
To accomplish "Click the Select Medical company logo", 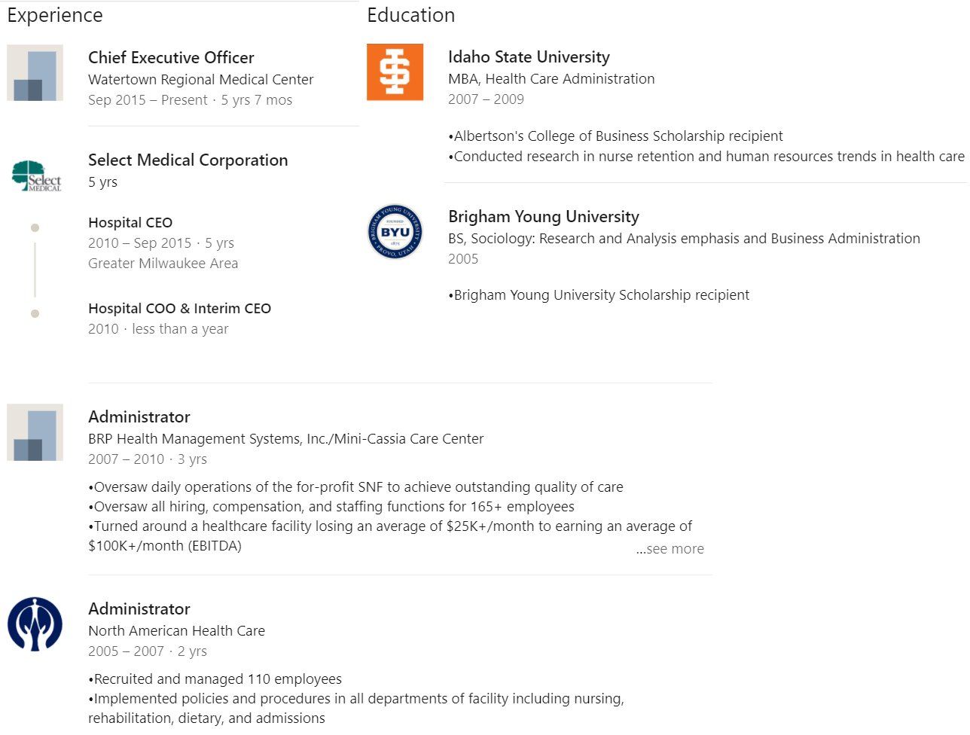I will 36,175.
